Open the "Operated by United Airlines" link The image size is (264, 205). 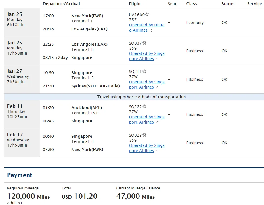pyautogui.click(x=147, y=25)
